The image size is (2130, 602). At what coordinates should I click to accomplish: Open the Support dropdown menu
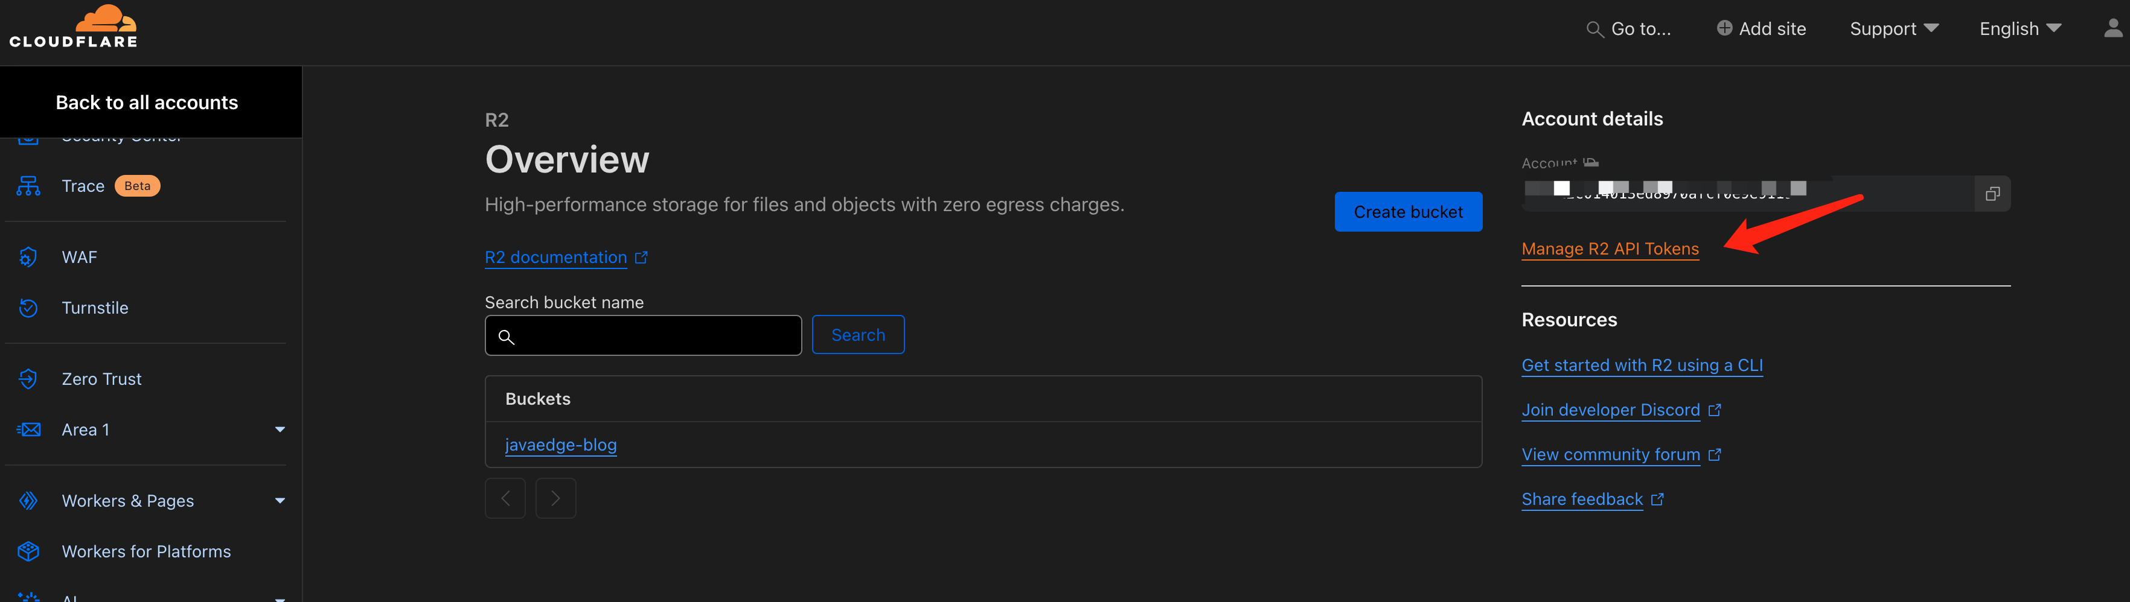tap(1893, 29)
